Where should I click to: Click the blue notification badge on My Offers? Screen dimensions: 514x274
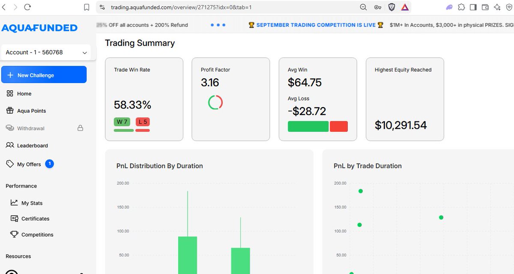click(x=50, y=164)
